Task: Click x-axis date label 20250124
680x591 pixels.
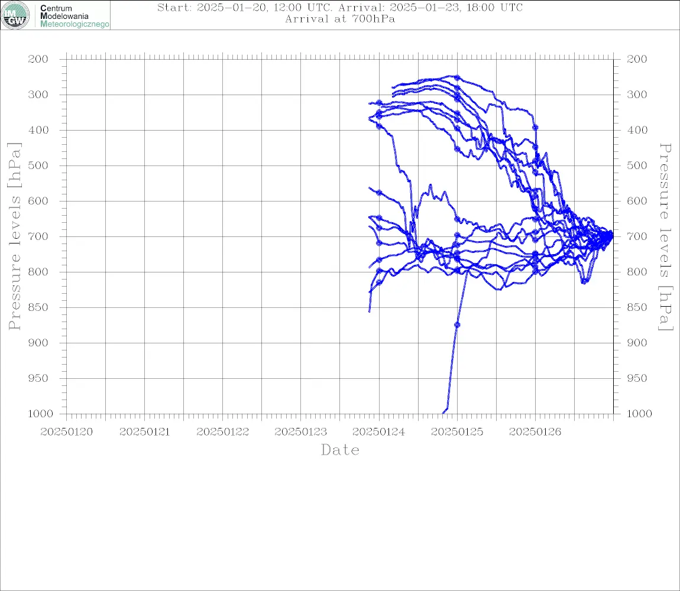Action: (379, 432)
